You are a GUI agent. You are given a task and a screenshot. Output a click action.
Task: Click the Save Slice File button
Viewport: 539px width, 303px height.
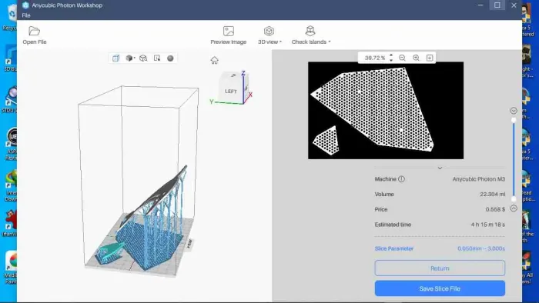point(440,288)
